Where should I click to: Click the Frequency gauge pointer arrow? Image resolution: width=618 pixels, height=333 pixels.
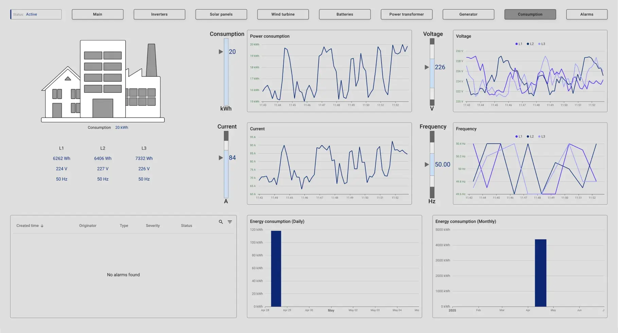click(x=426, y=164)
